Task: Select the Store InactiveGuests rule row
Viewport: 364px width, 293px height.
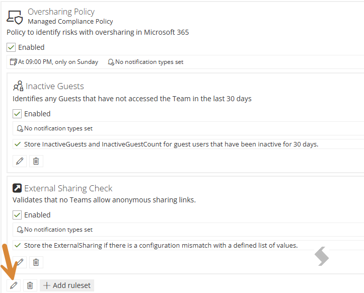Action: pos(188,144)
